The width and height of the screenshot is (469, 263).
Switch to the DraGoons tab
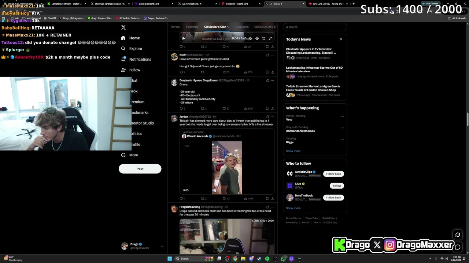coord(242,27)
